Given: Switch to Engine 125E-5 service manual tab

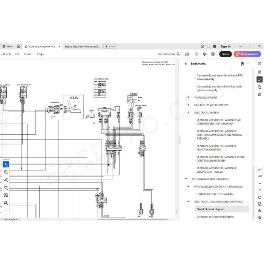Looking at the screenshot, I should tap(82, 46).
